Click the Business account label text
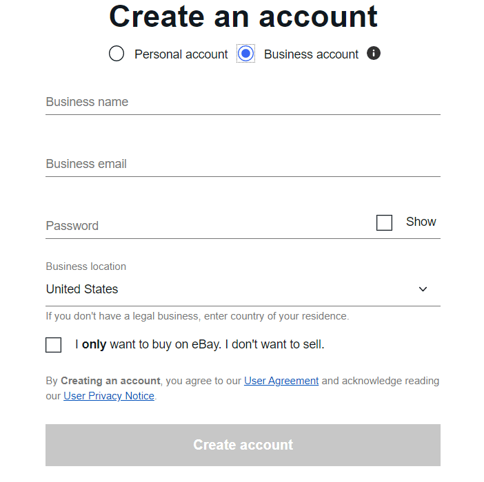Viewport: 484px width, 482px height. click(311, 54)
